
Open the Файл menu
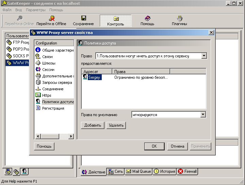click(7, 10)
